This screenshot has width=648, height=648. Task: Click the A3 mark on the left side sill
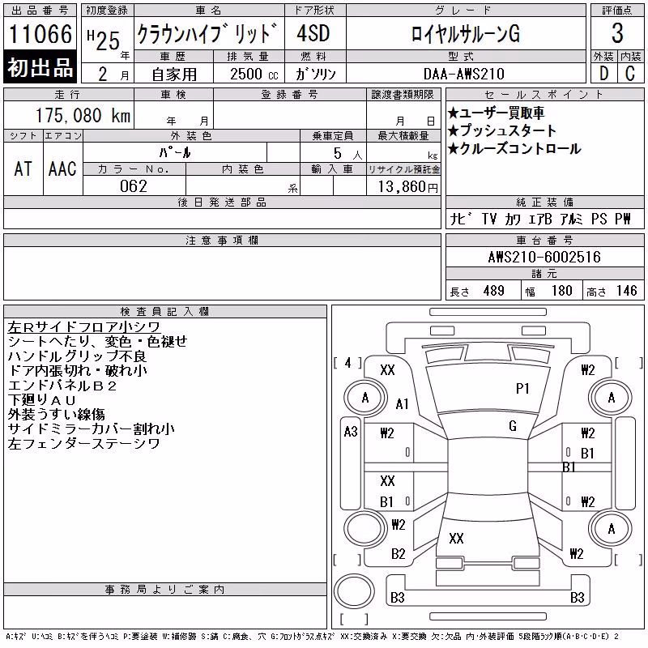tap(351, 432)
